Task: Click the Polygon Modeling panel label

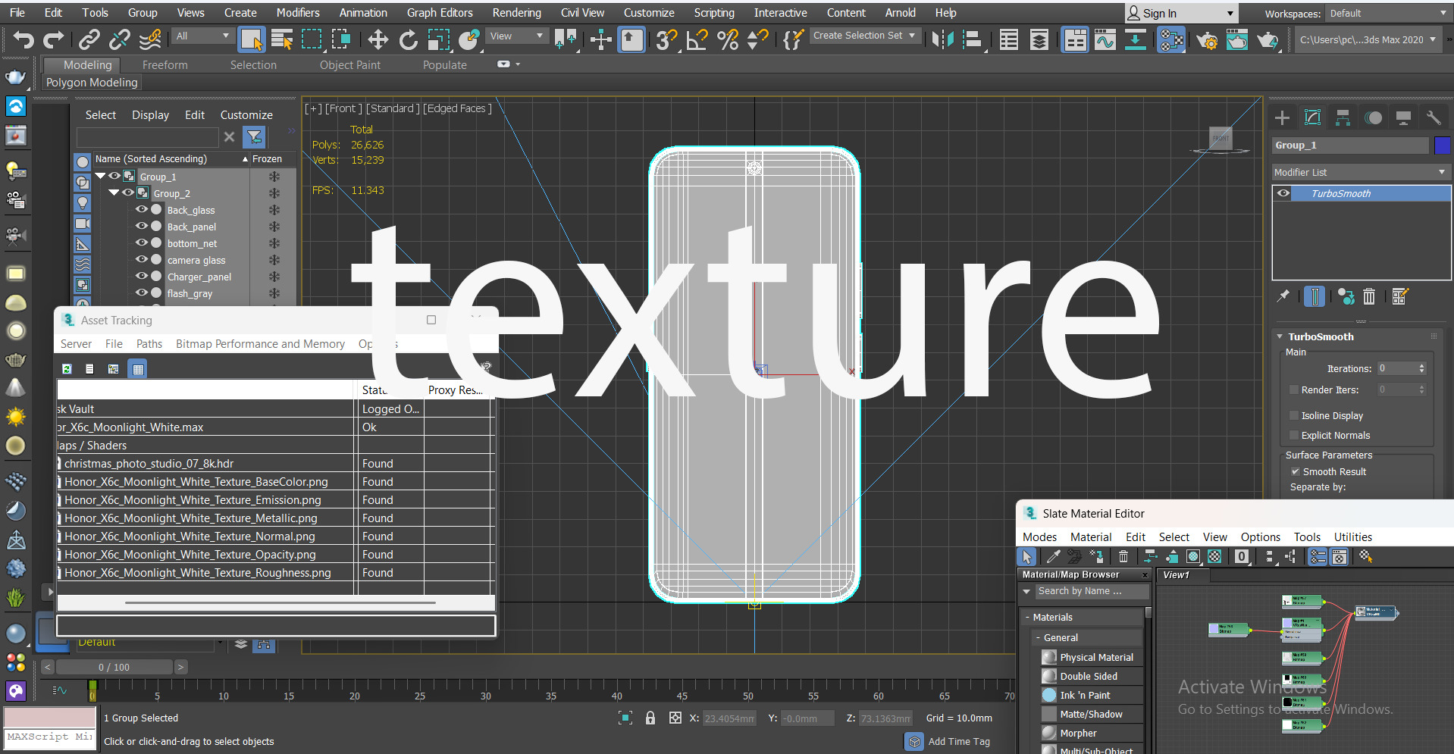Action: point(92,83)
